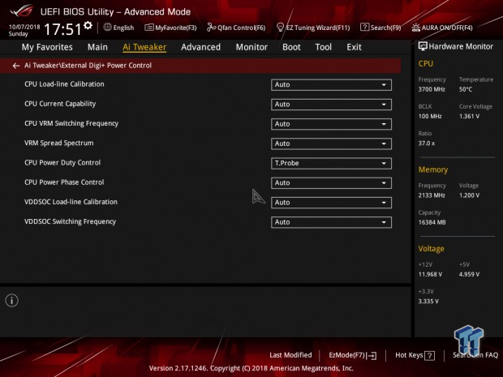Click Last Modified
The height and width of the screenshot is (377, 503).
click(x=290, y=355)
